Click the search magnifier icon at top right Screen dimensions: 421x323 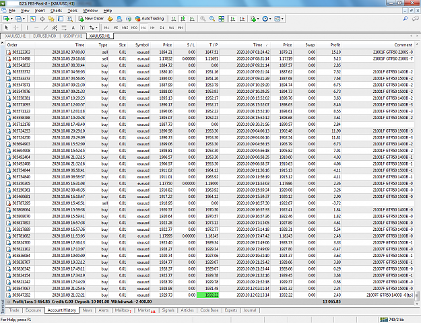click(x=406, y=19)
